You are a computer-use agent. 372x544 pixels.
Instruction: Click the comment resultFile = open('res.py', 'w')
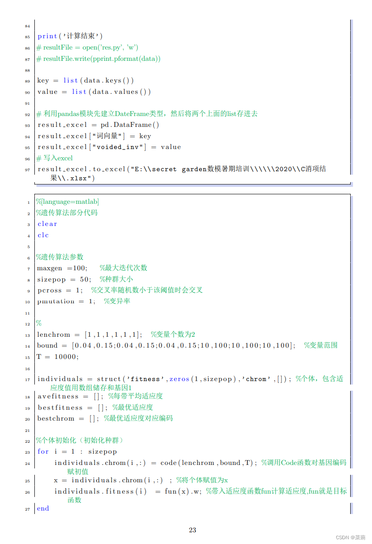[x=87, y=47]
